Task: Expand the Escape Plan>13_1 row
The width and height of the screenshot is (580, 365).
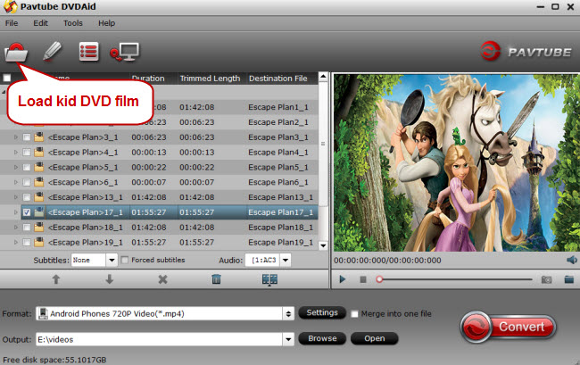Action: pos(15,197)
